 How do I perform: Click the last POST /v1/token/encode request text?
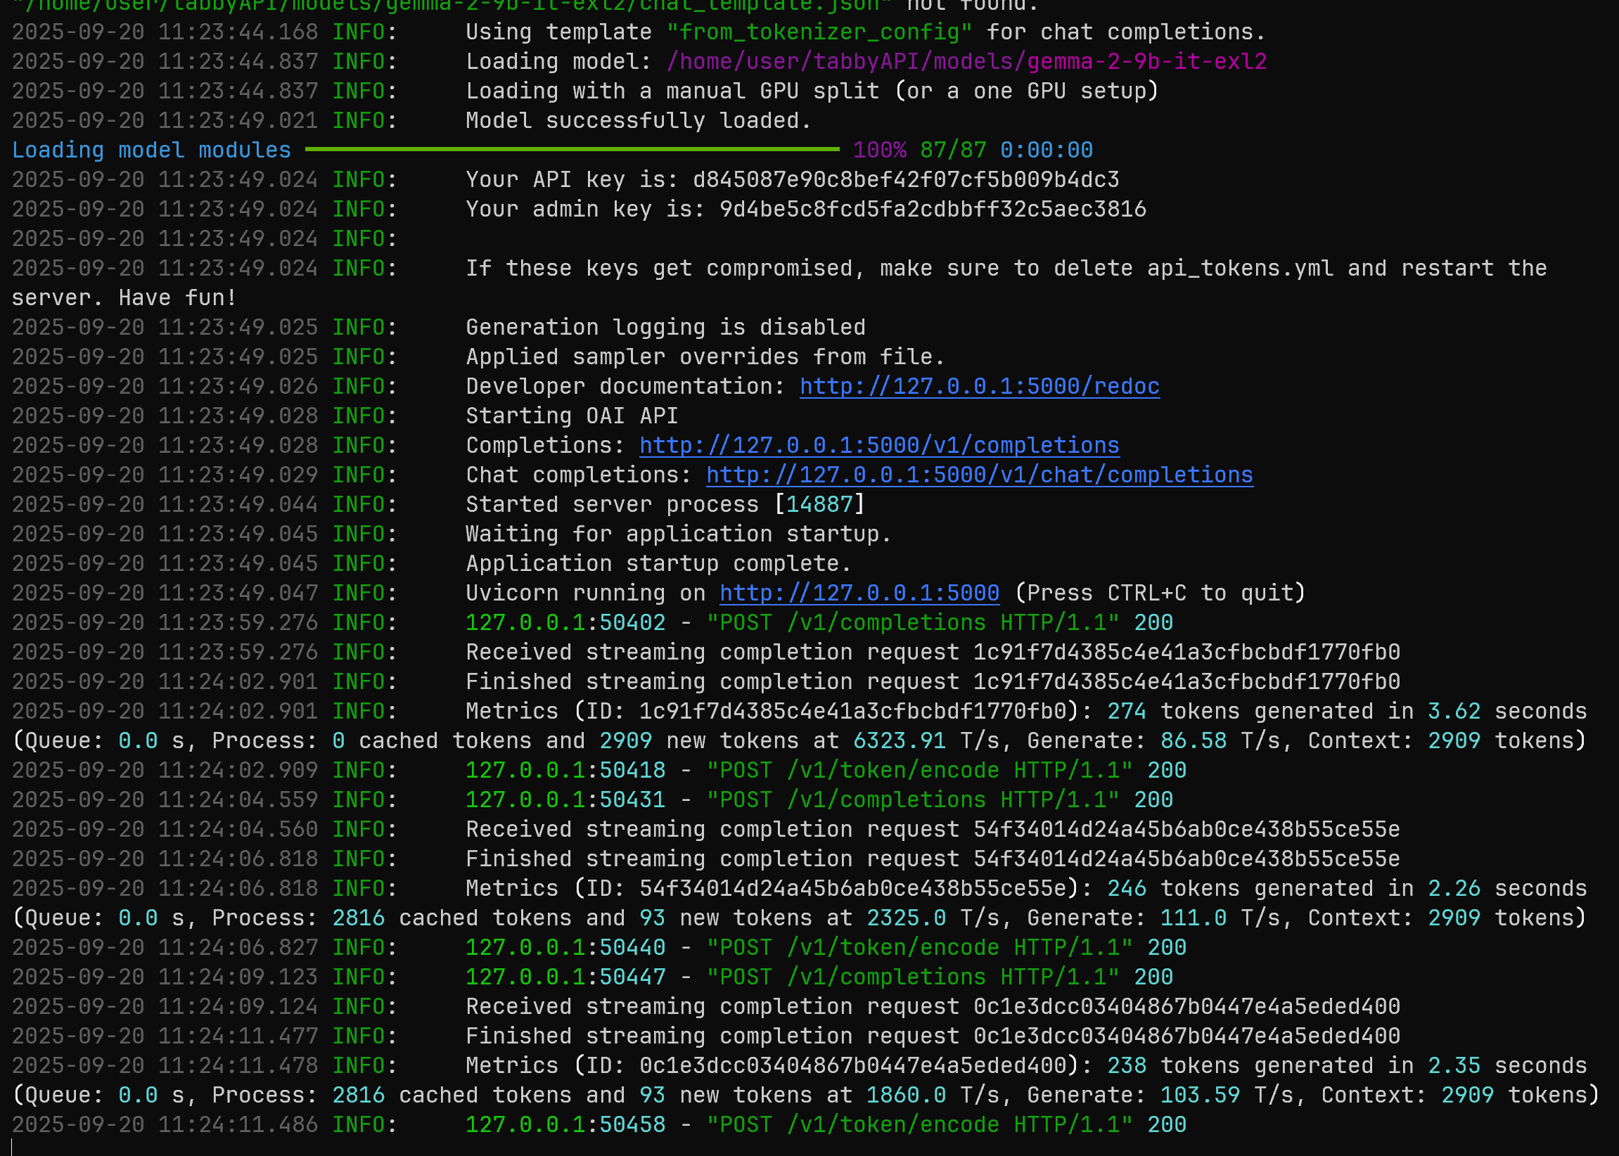[x=919, y=1125]
